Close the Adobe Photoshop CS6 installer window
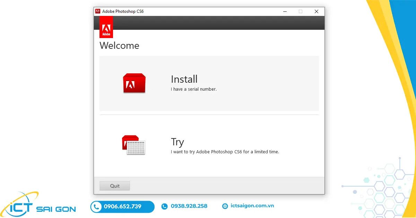This screenshot has height=218, width=416. [x=316, y=11]
